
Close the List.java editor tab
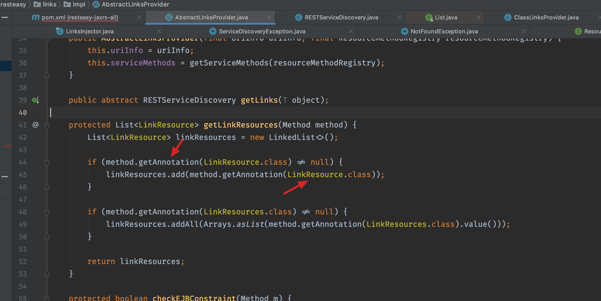pos(478,17)
